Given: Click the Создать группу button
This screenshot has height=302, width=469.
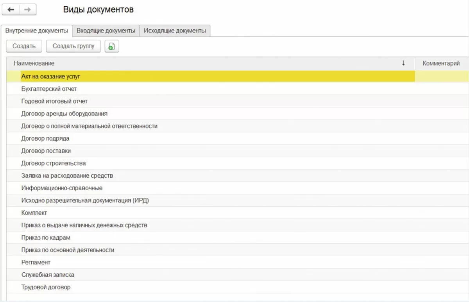Looking at the screenshot, I should (x=73, y=46).
